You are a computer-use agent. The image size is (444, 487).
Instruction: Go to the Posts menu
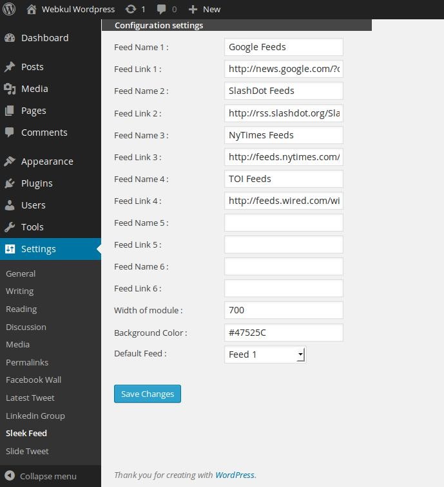tap(32, 67)
